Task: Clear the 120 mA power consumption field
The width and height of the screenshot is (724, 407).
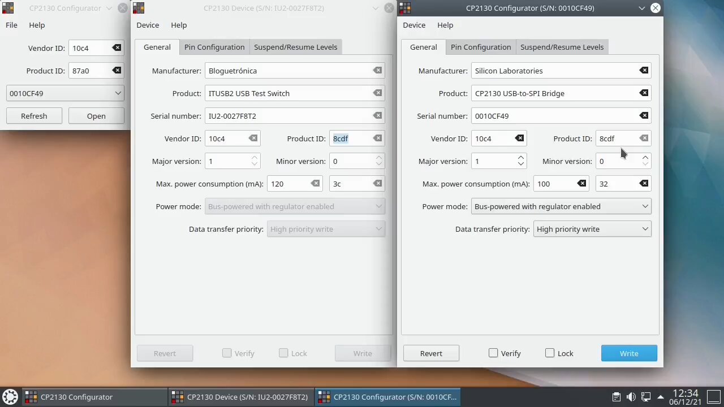Action: coord(315,184)
